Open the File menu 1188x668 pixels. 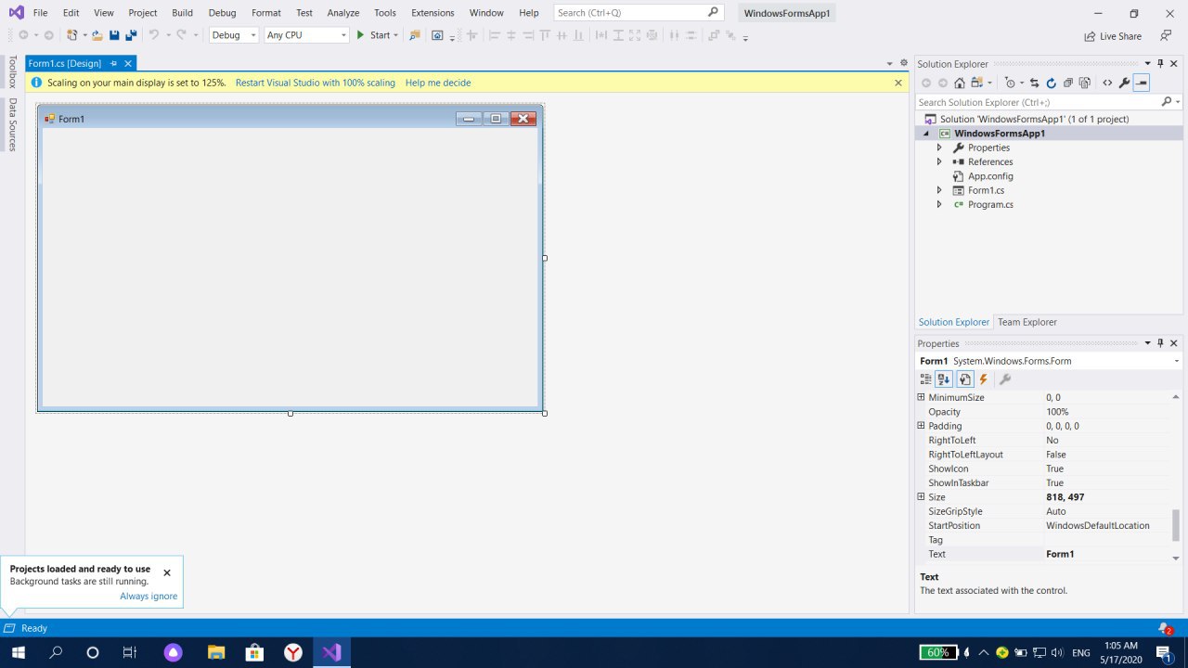[x=40, y=13]
